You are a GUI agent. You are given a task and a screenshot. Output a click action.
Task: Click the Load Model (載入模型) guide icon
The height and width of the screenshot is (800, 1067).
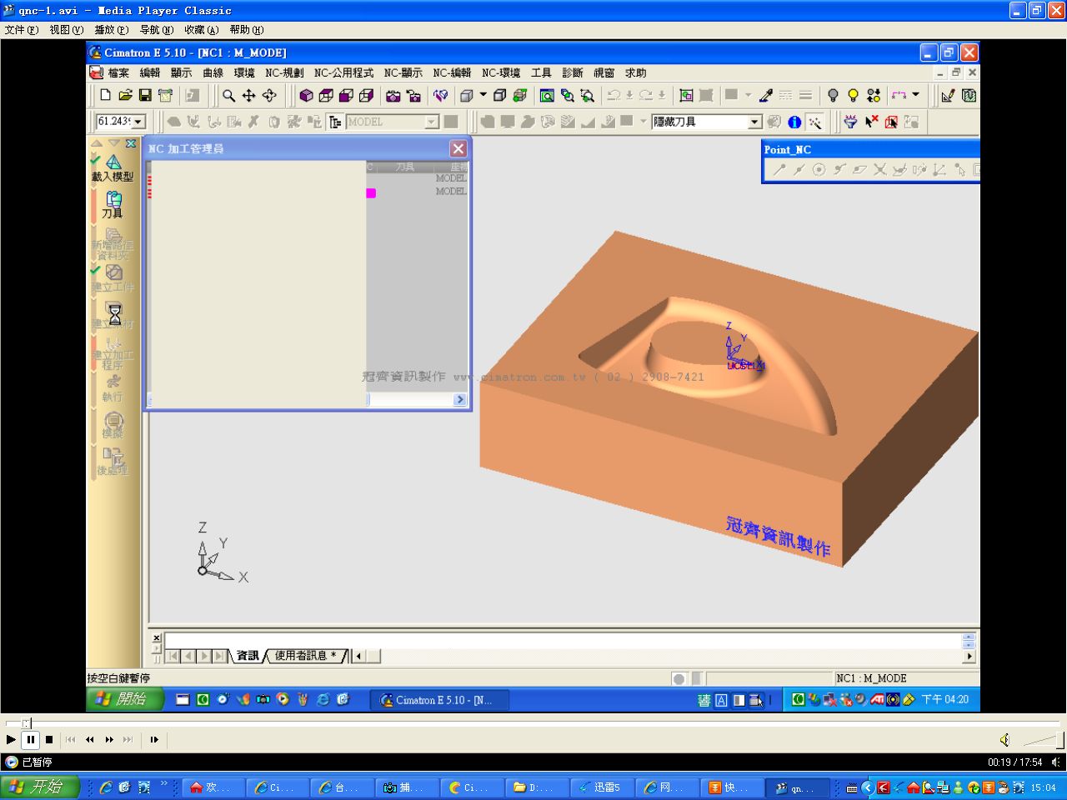point(113,168)
